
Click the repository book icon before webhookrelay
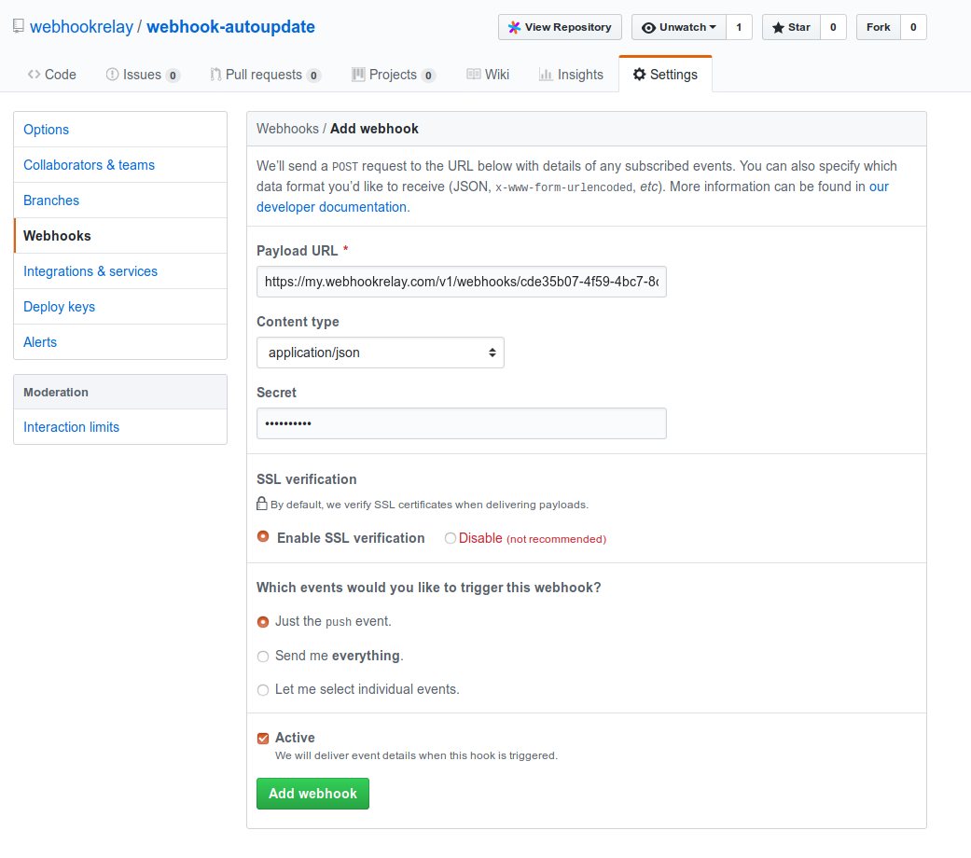point(17,25)
